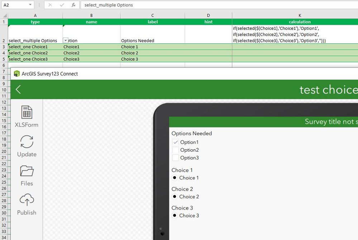Select column K header
This screenshot has height=240, width=358.
[x=300, y=15]
